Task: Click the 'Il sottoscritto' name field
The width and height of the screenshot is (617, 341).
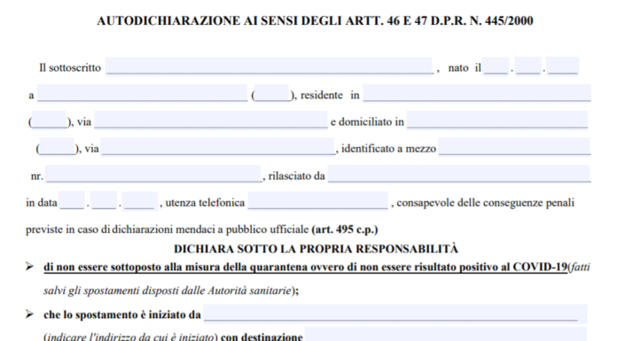Action: click(269, 66)
